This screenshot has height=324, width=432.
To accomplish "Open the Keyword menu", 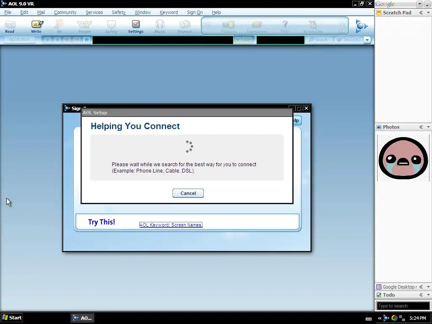I will (169, 12).
